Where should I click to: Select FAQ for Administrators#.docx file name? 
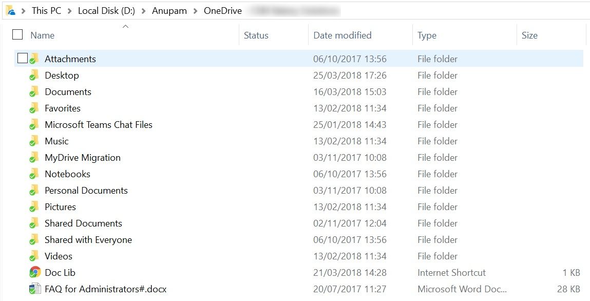pyautogui.click(x=106, y=289)
